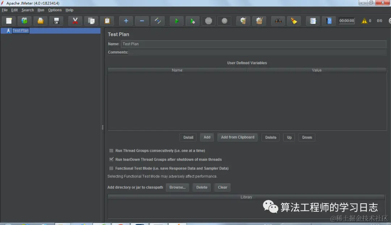Click the Paste clipboard icon
This screenshot has width=391, height=225.
click(107, 21)
